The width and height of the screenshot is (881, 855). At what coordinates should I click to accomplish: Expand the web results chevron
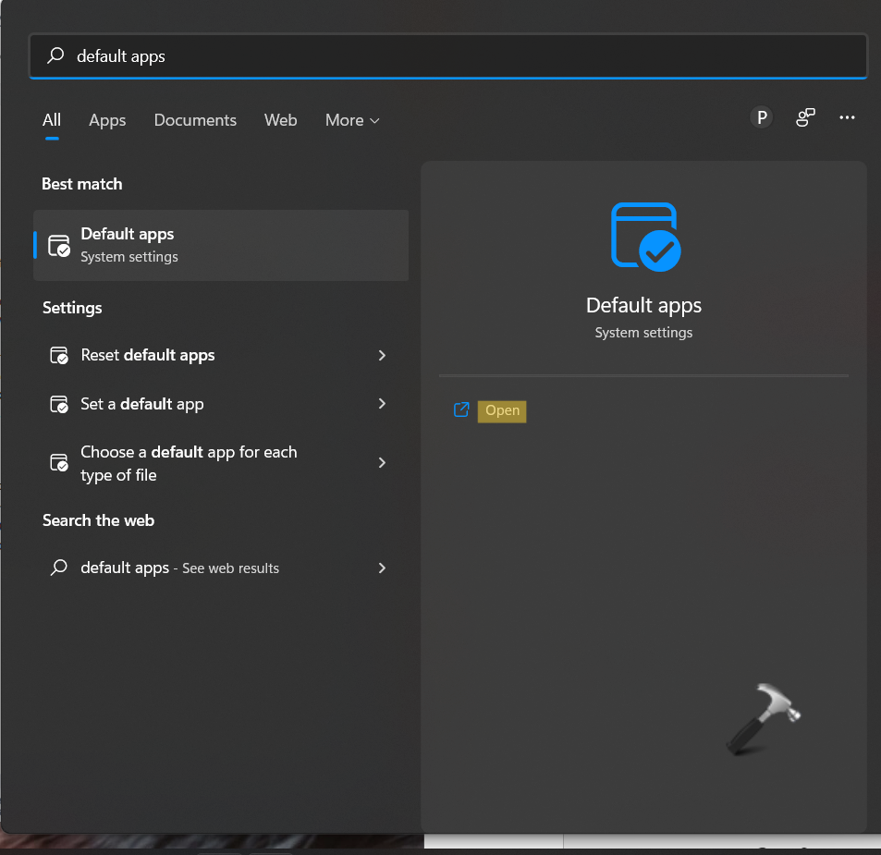coord(382,568)
